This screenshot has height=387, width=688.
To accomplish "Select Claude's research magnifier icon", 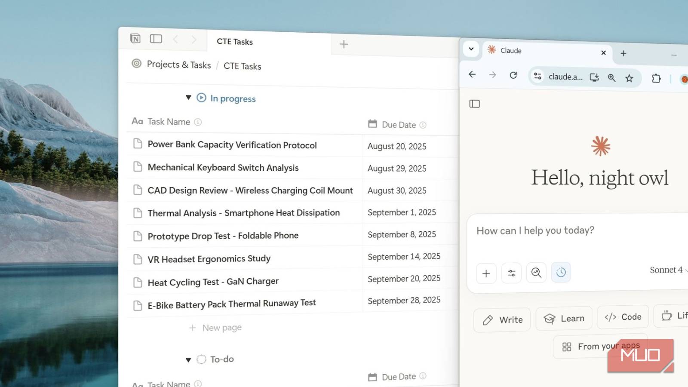I will pos(536,273).
